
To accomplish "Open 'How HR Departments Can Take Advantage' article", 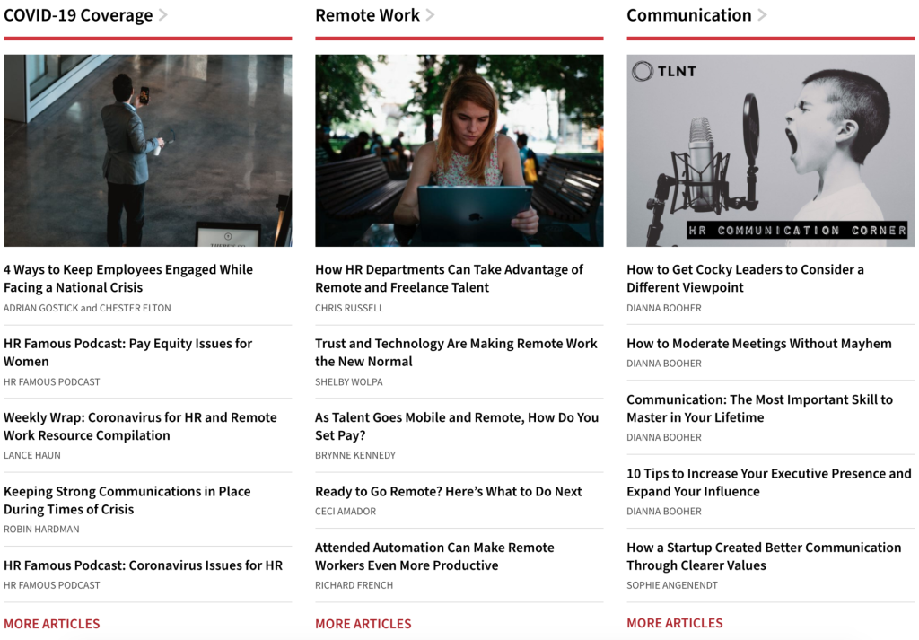I will (x=449, y=278).
